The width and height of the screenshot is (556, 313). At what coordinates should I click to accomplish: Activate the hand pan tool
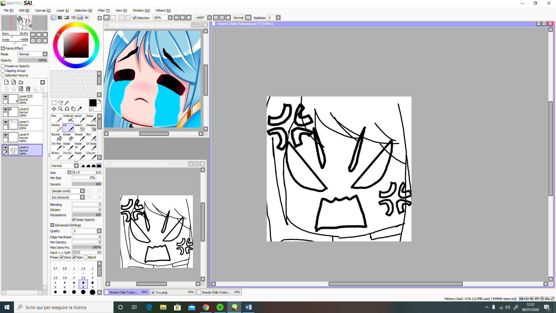73,109
